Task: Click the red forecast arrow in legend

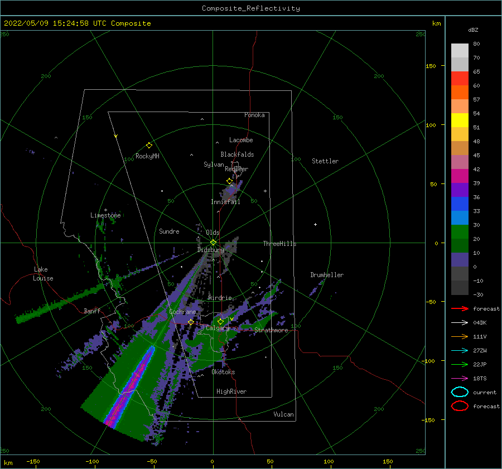Action: pyautogui.click(x=460, y=308)
